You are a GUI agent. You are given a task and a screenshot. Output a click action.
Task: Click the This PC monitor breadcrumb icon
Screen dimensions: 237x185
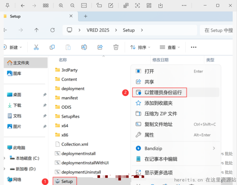(x=69, y=30)
